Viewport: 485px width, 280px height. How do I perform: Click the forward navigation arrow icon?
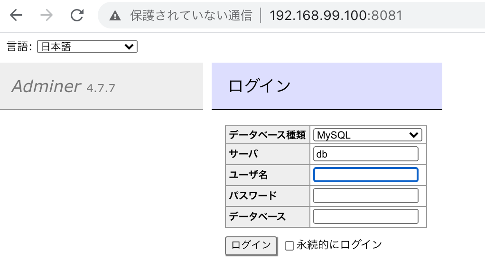[46, 15]
